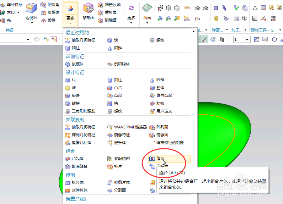The height and width of the screenshot is (204, 283).
Task: Click 阵列面 pattern face command
Action: coord(159,127)
